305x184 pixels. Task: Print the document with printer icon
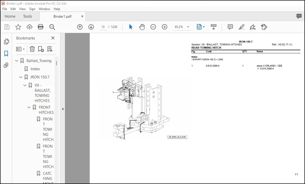point(41,27)
